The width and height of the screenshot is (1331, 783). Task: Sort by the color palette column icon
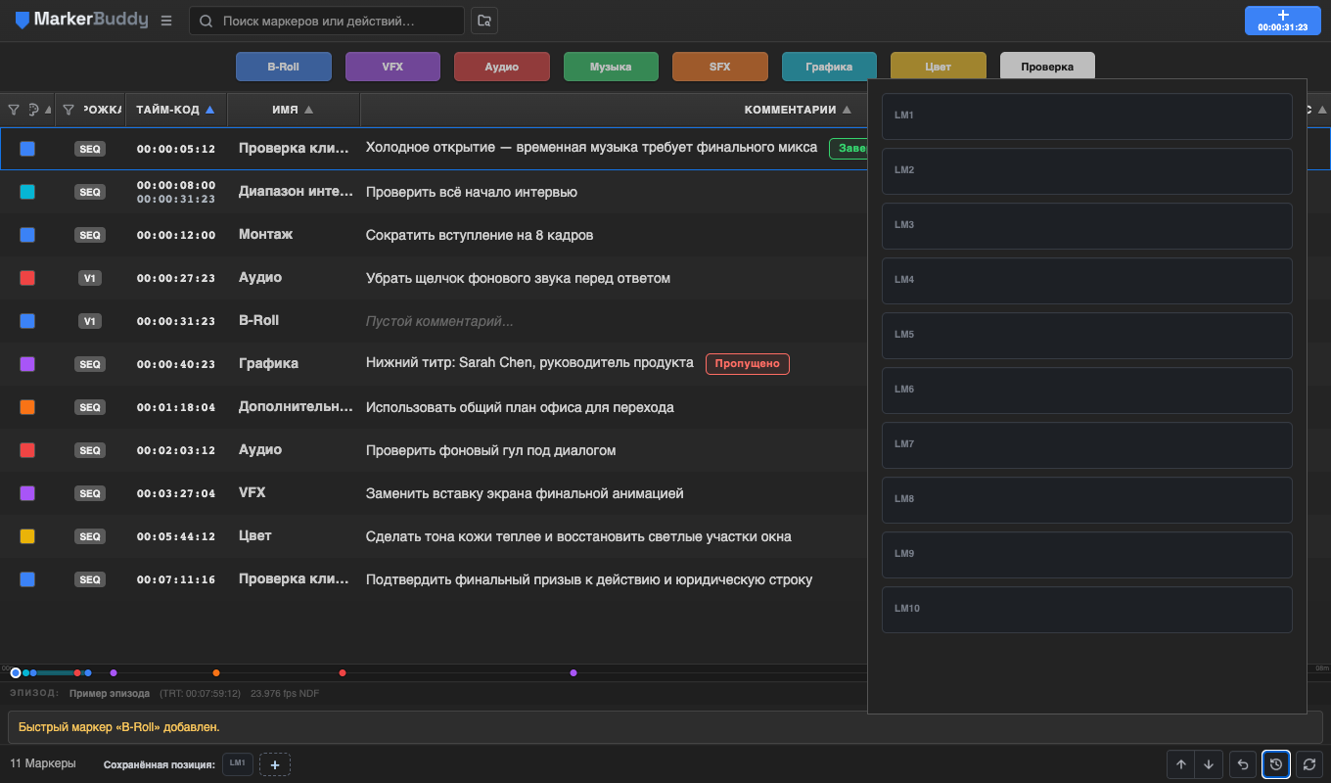coord(33,110)
